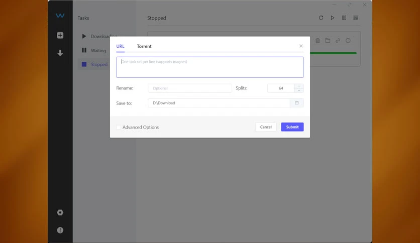Viewport: 420px width, 243px height.
Task: Minimize the Motrix window
Action: point(334,5)
